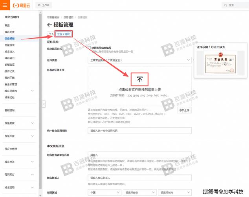This screenshot has height=197, width=249.
Task: Open the 请选择城市 city dropdown
Action: pyautogui.click(x=175, y=193)
